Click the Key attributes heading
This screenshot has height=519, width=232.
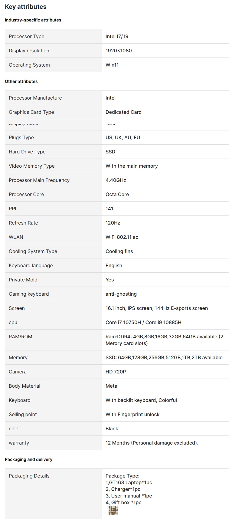click(x=26, y=7)
